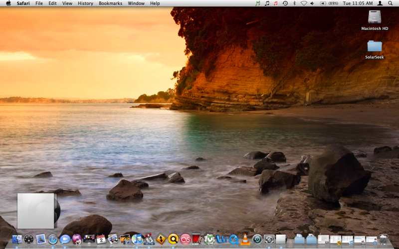
Task: Open the Help menu
Action: tap(155, 3)
